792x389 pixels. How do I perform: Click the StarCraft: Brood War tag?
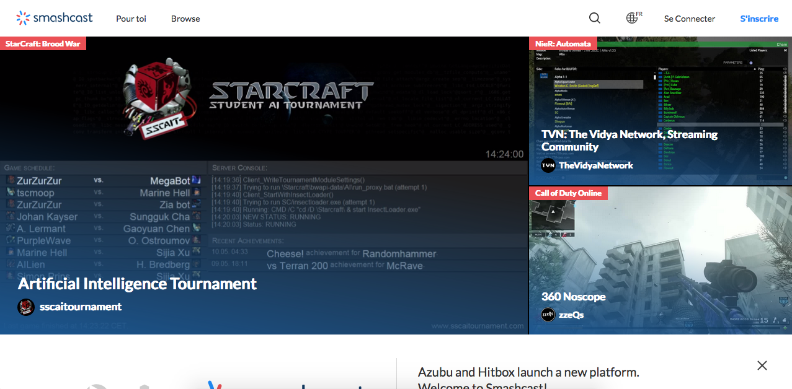coord(43,43)
